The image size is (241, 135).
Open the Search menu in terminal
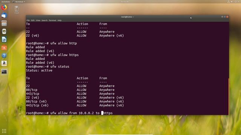coord(44,20)
